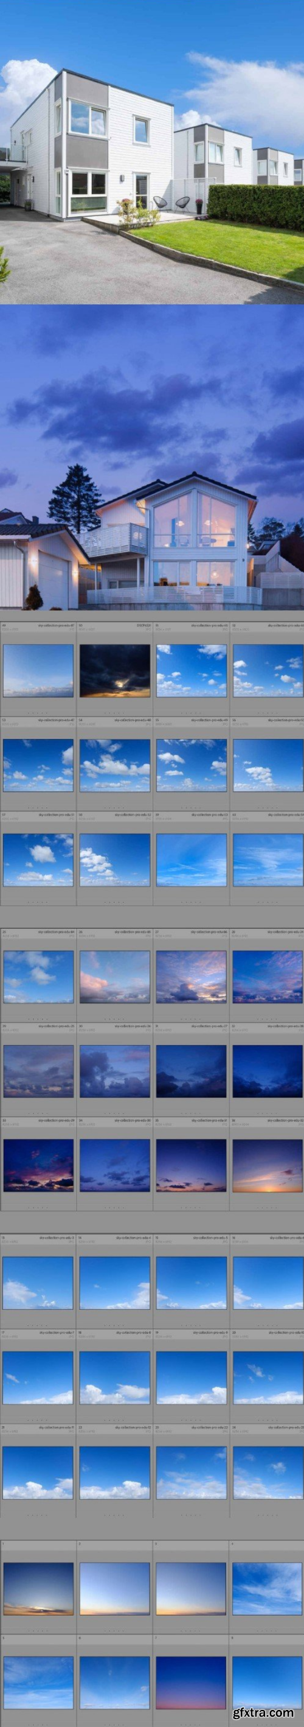Select single cloud cluster thumbnail in cell 56
Viewport: 304px width, 1727px height.
(268, 765)
